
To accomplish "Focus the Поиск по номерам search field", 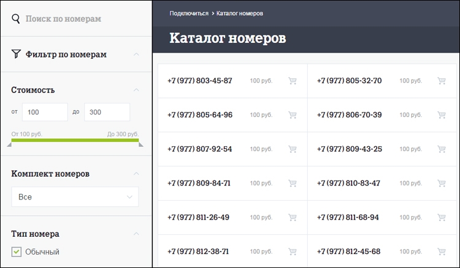I will [63, 19].
